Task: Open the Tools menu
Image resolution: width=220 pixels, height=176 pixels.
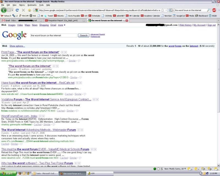Action: [x=41, y=5]
